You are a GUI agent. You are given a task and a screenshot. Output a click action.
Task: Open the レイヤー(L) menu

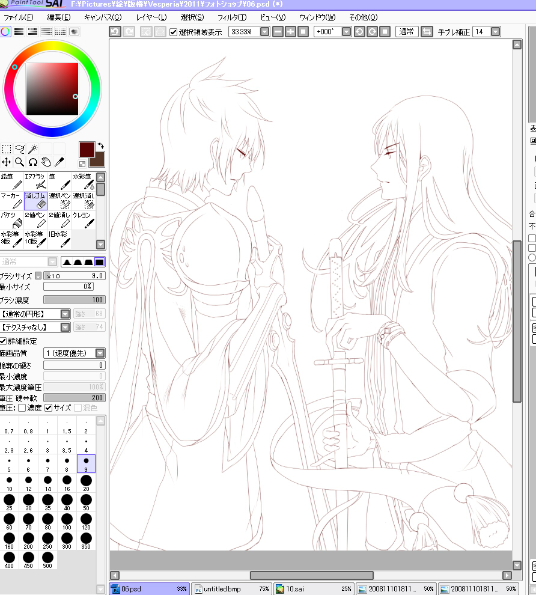[x=151, y=17]
